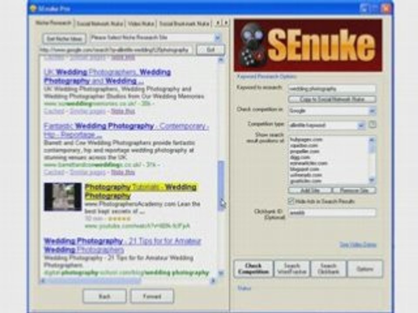
Task: Maximize the SEnuke Pro window
Action: [x=374, y=9]
